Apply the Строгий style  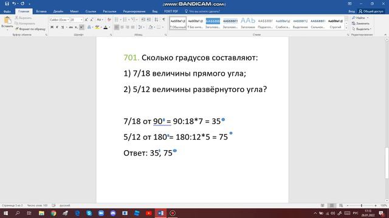pos(336,23)
